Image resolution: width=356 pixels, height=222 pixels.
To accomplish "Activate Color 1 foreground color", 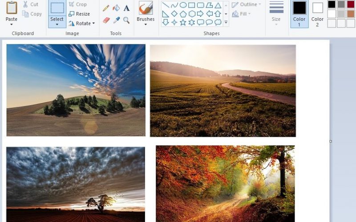I will [299, 14].
